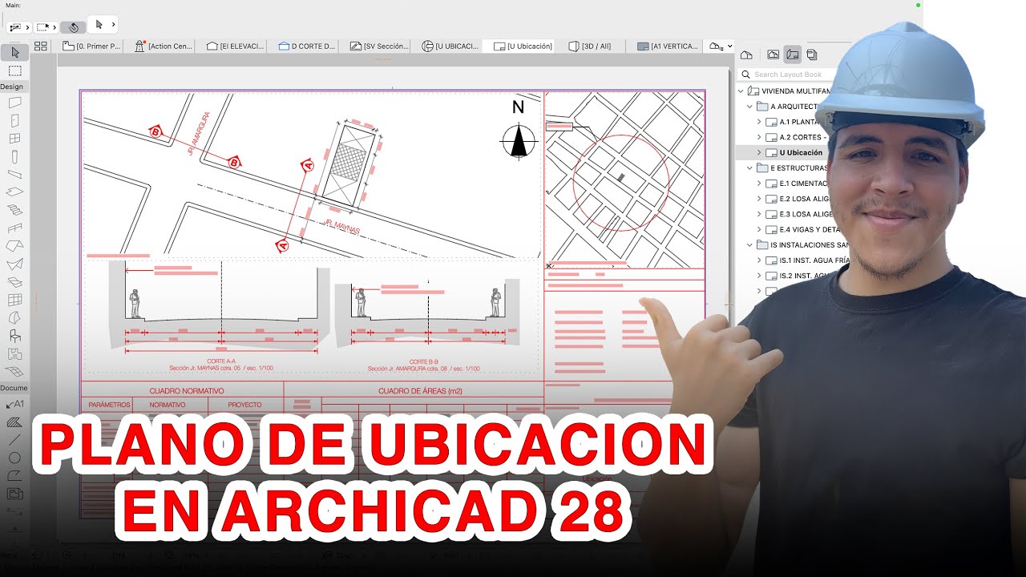Open the tab overview grid icon
Screen dimensions: 1026x577
pyautogui.click(x=40, y=46)
